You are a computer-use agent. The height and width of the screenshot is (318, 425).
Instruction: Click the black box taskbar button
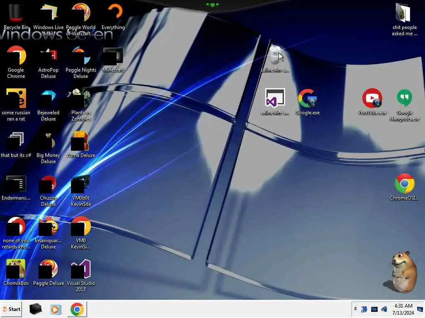pyautogui.click(x=35, y=309)
